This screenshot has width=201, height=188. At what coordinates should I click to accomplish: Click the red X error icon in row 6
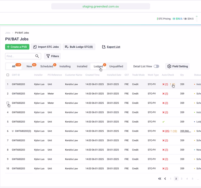click(163, 131)
